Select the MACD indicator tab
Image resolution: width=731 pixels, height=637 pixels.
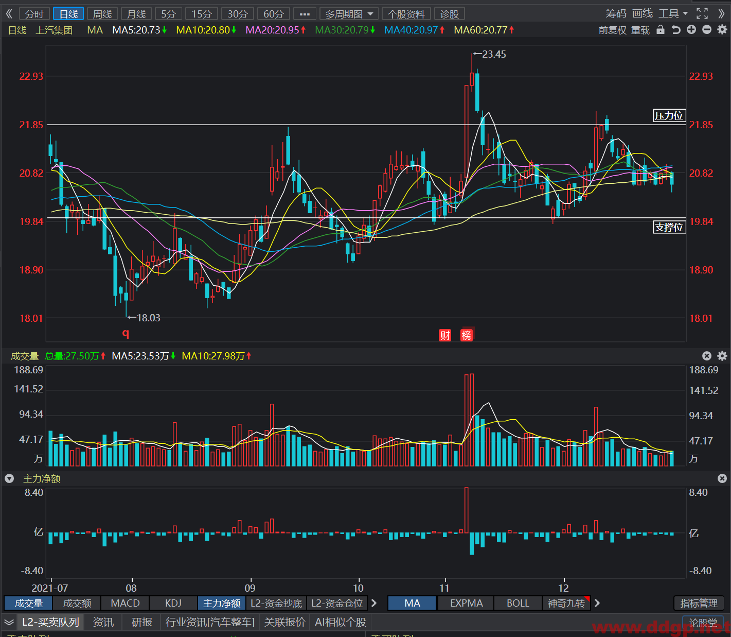(125, 603)
